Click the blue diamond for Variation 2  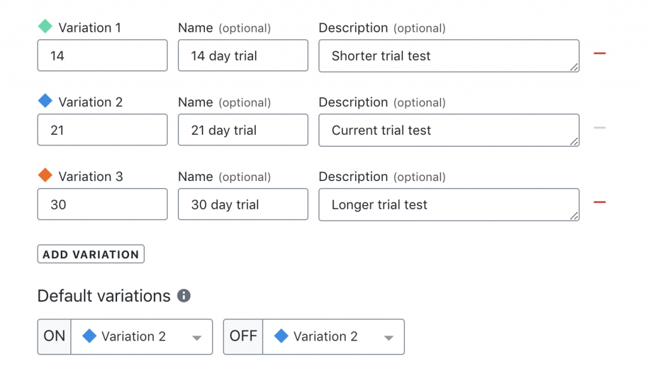[x=44, y=101]
